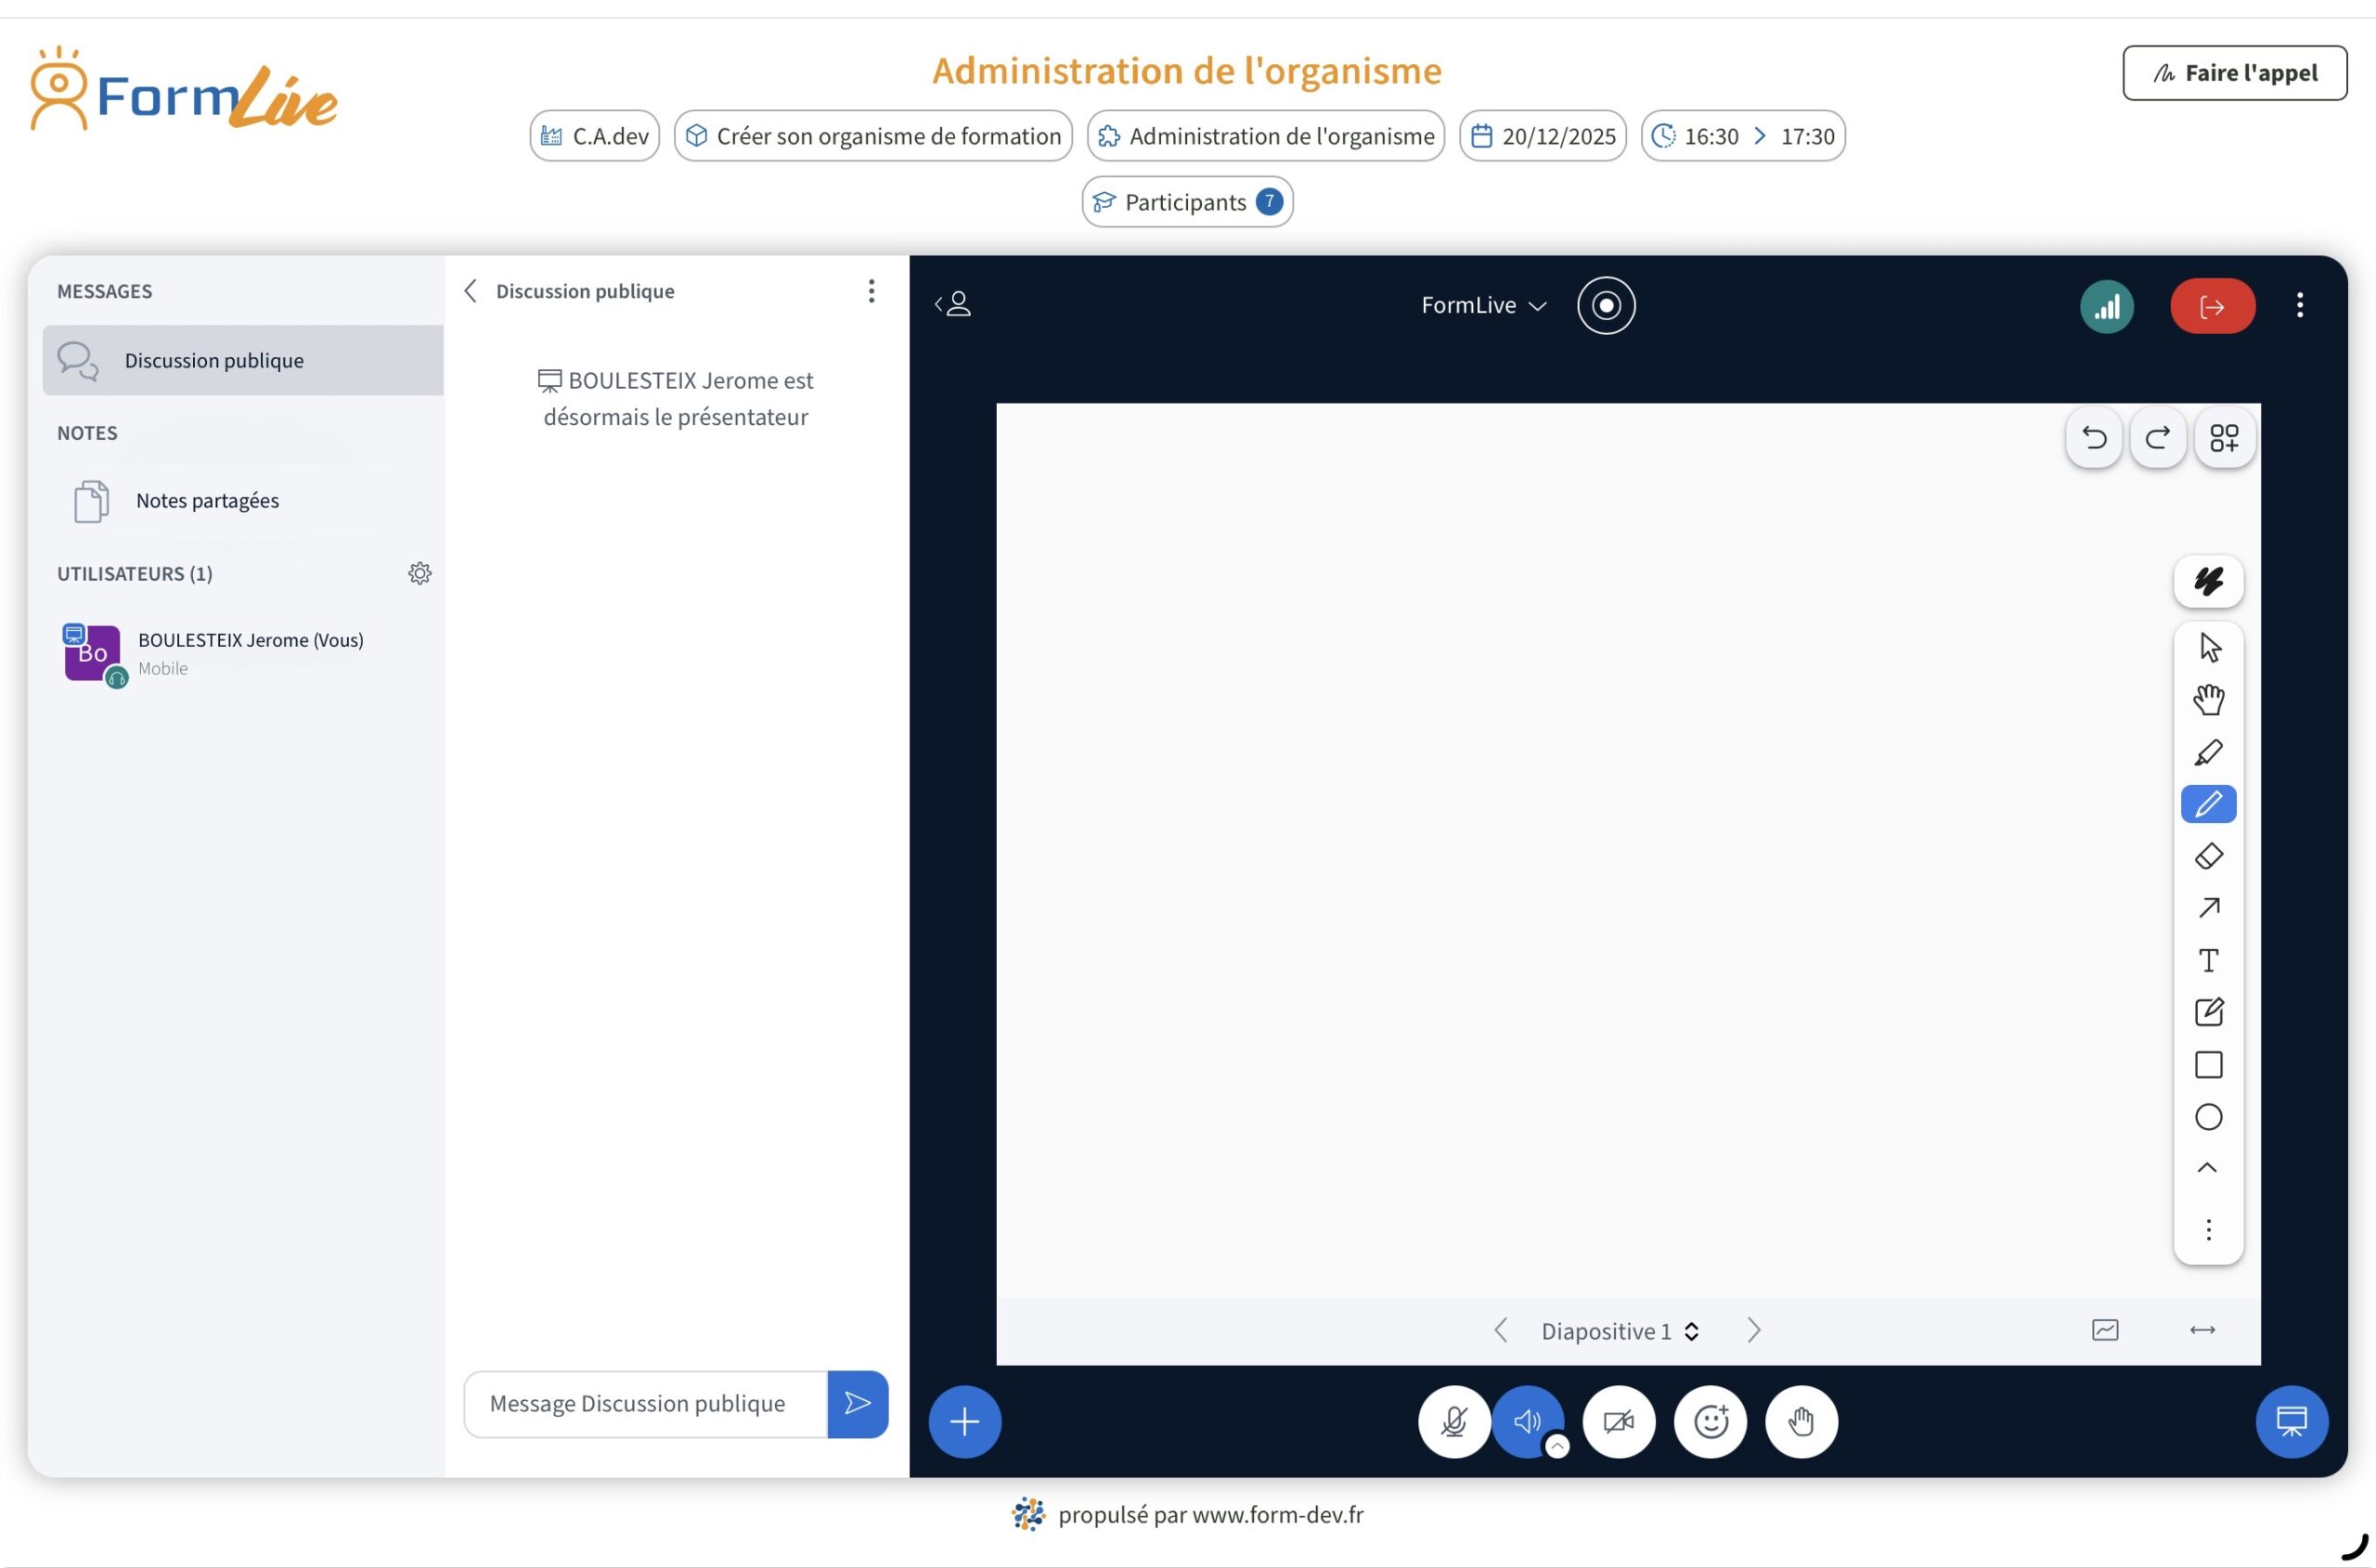Click the Faire l'appel button

2235,72
